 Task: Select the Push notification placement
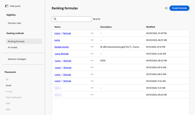(14, 97)
